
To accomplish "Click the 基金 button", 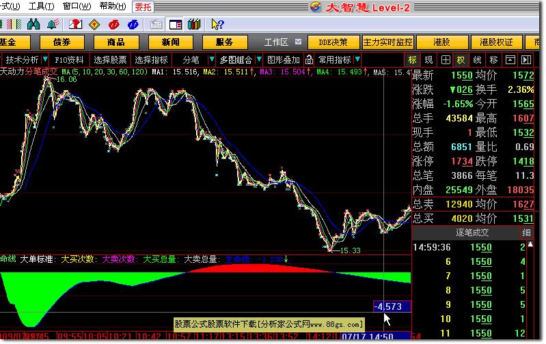I will [x=14, y=42].
